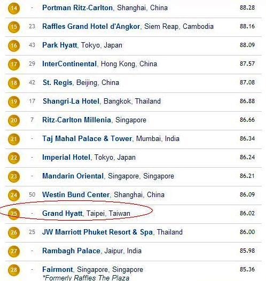This screenshot has height=281, width=266.
Task: Open the Fairmont Singapore link
Action: tap(57, 270)
